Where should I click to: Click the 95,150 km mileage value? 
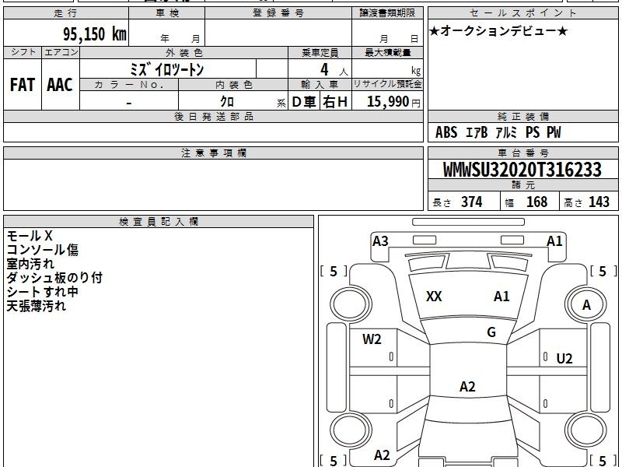click(x=94, y=33)
